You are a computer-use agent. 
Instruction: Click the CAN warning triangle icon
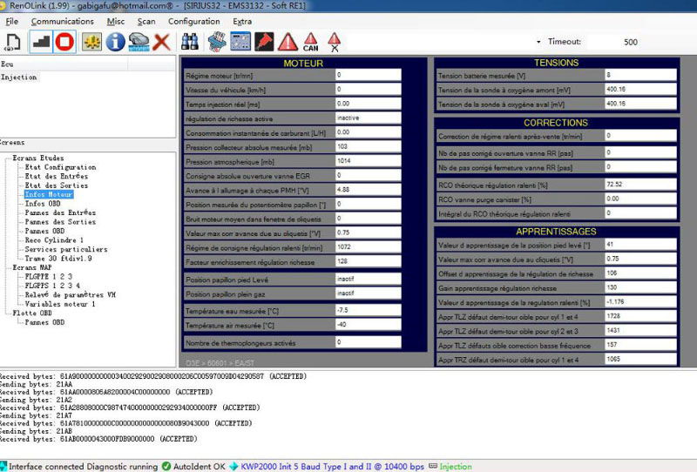tap(310, 41)
